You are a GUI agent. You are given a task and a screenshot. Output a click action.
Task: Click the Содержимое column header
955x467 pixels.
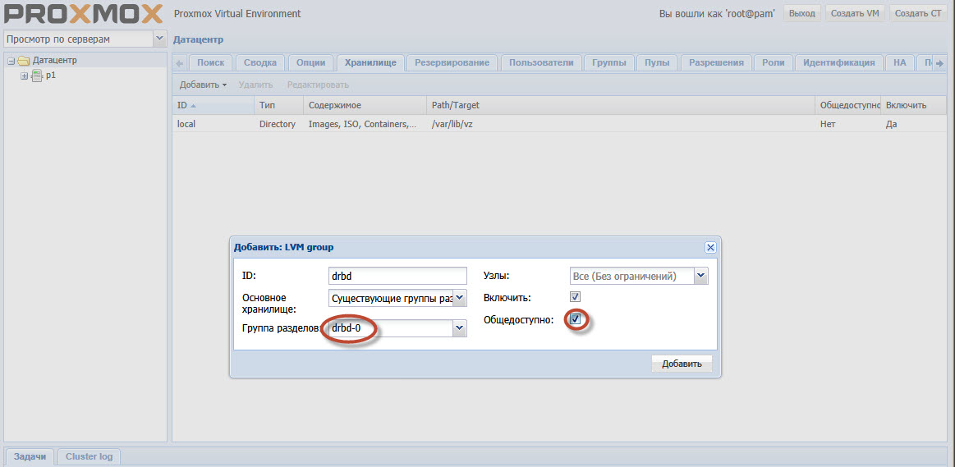365,105
